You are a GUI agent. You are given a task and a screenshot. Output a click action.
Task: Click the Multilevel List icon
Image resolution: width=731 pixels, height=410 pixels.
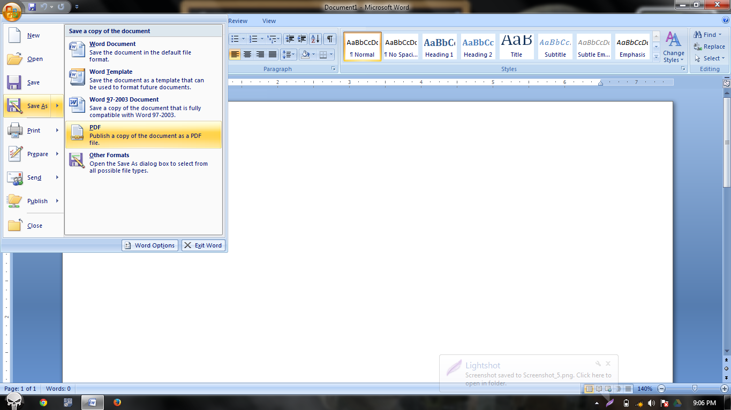[x=272, y=38]
